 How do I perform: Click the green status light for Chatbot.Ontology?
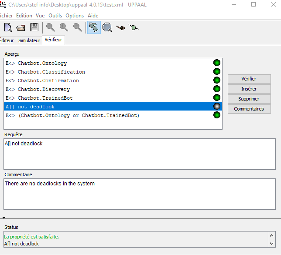pyautogui.click(x=217, y=63)
